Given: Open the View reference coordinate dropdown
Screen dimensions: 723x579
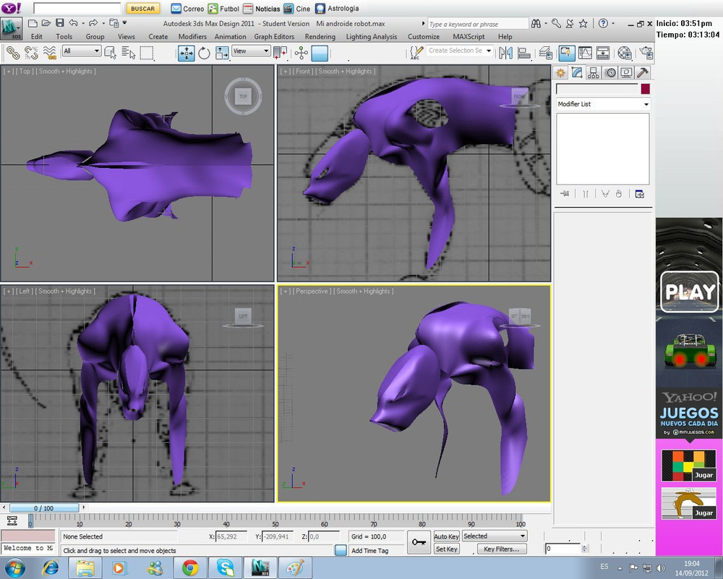Looking at the screenshot, I should pos(250,51).
